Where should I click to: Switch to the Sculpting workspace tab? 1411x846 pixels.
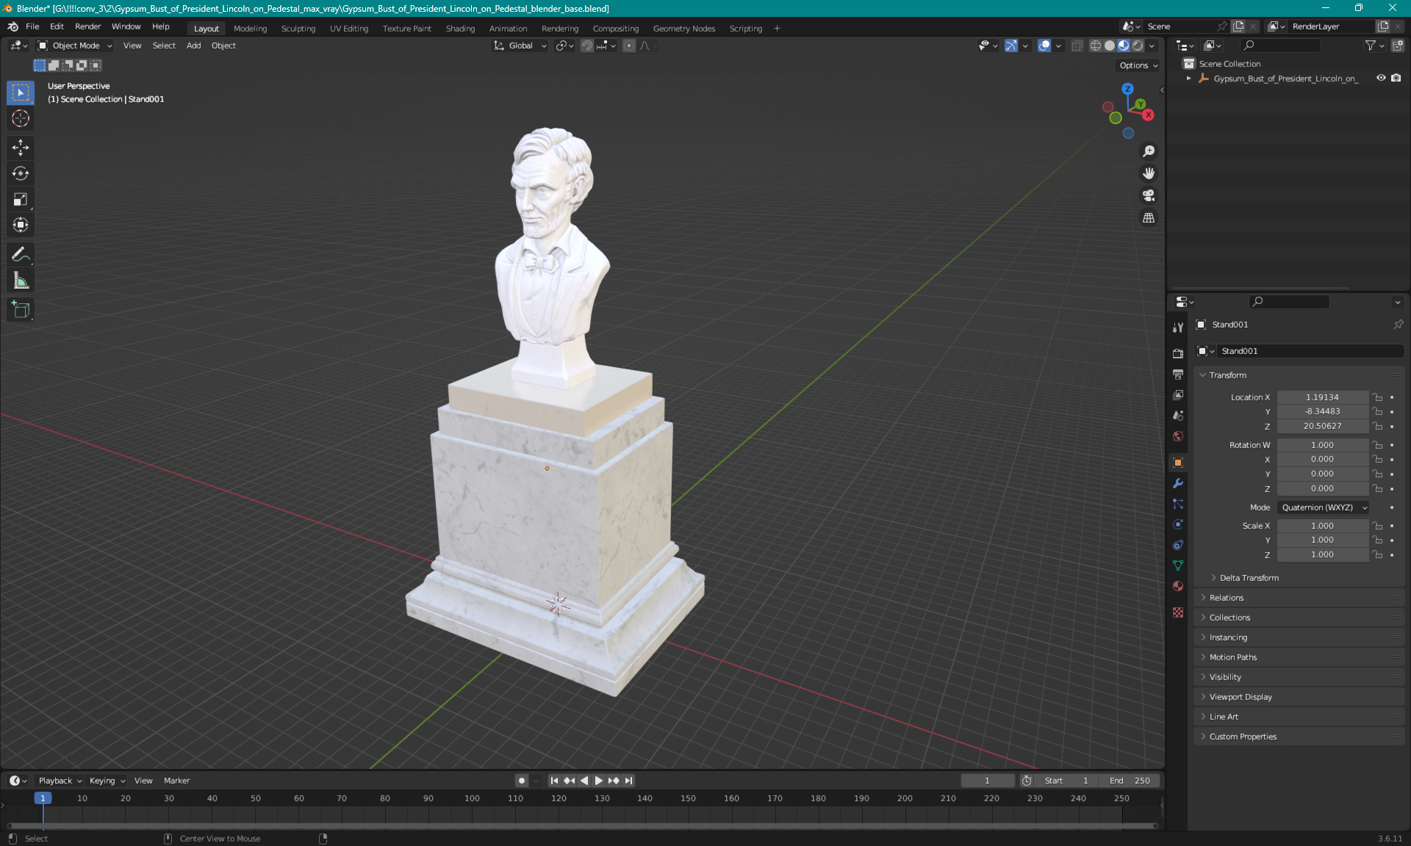coord(298,29)
